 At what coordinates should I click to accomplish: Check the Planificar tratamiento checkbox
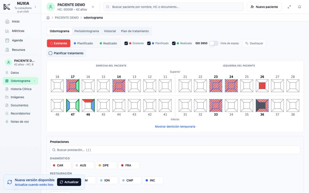tap(51, 53)
